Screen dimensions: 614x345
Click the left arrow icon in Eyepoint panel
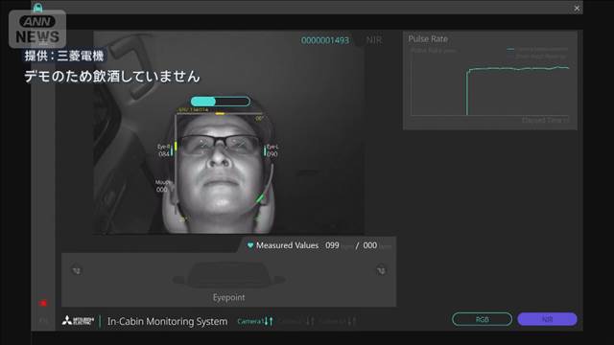tap(77, 270)
